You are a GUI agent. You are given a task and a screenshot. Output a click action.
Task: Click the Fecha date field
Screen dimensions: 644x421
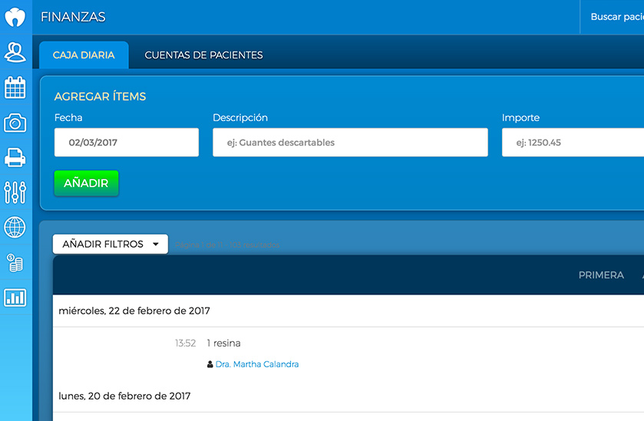click(127, 143)
